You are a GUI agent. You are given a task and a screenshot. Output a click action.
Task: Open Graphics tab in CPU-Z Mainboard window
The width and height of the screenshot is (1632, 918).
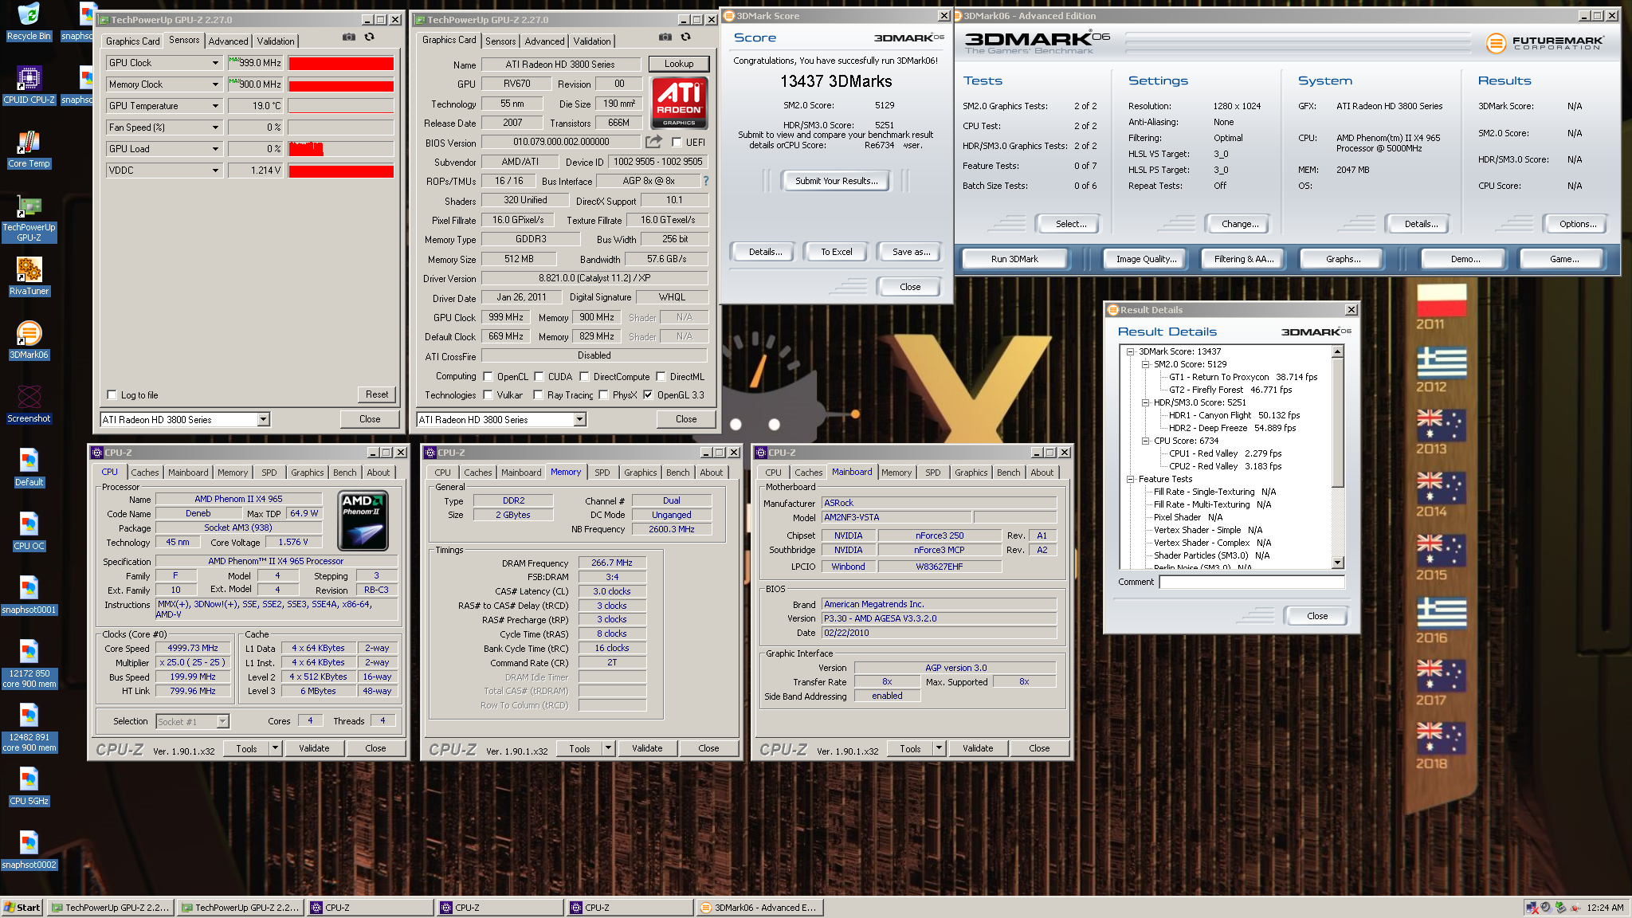coord(971,473)
